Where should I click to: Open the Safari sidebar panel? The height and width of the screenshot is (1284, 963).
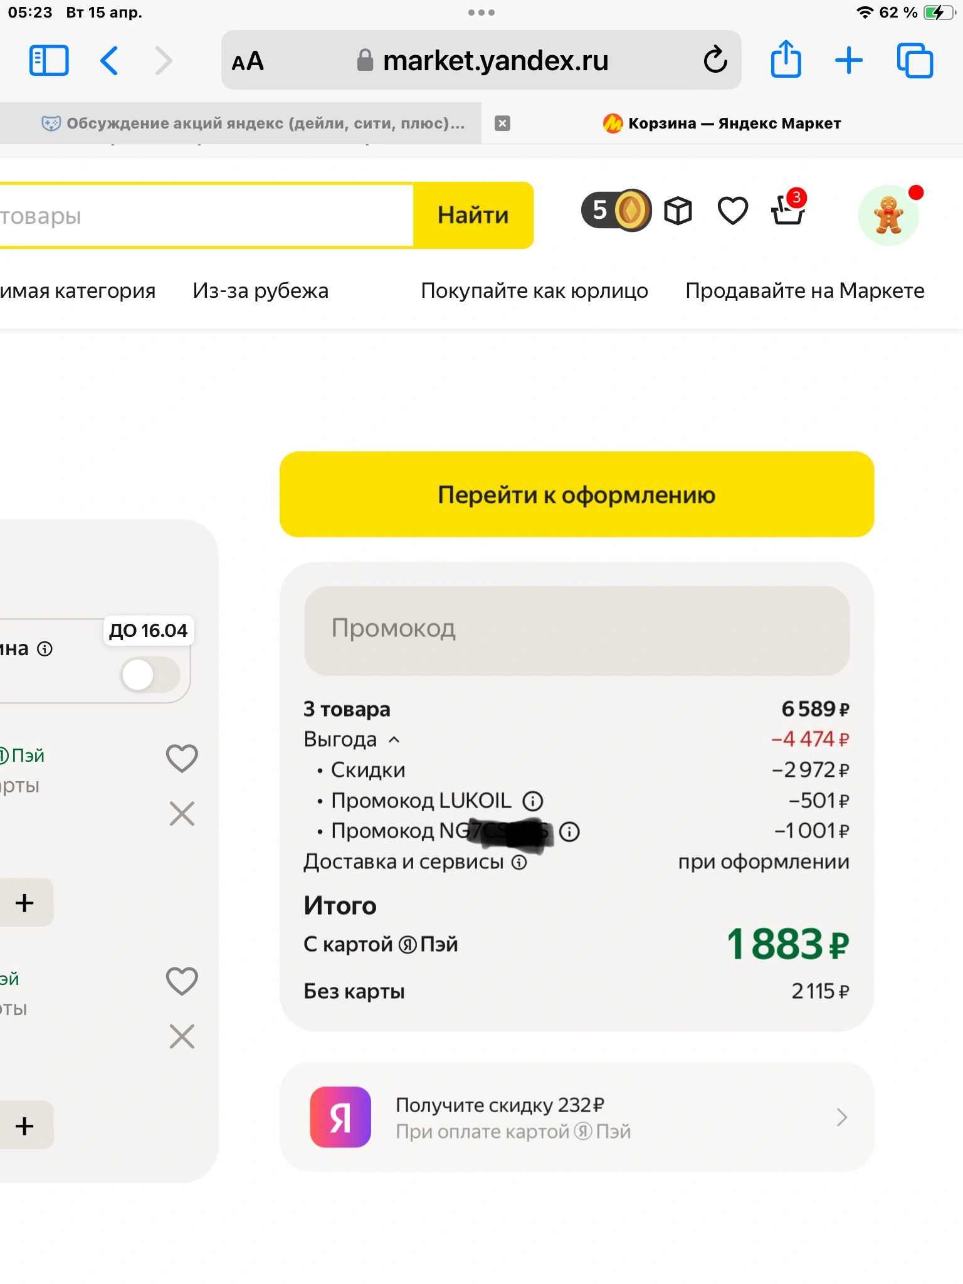point(49,61)
